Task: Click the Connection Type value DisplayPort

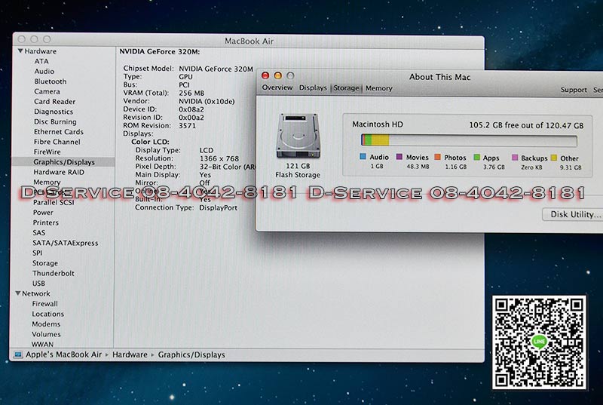Action: [x=218, y=207]
